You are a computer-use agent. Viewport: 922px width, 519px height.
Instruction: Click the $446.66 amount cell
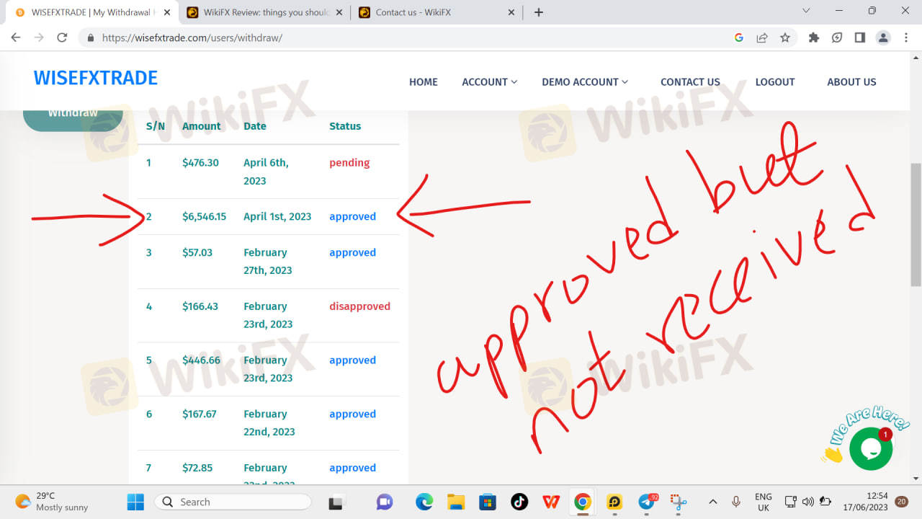[201, 360]
